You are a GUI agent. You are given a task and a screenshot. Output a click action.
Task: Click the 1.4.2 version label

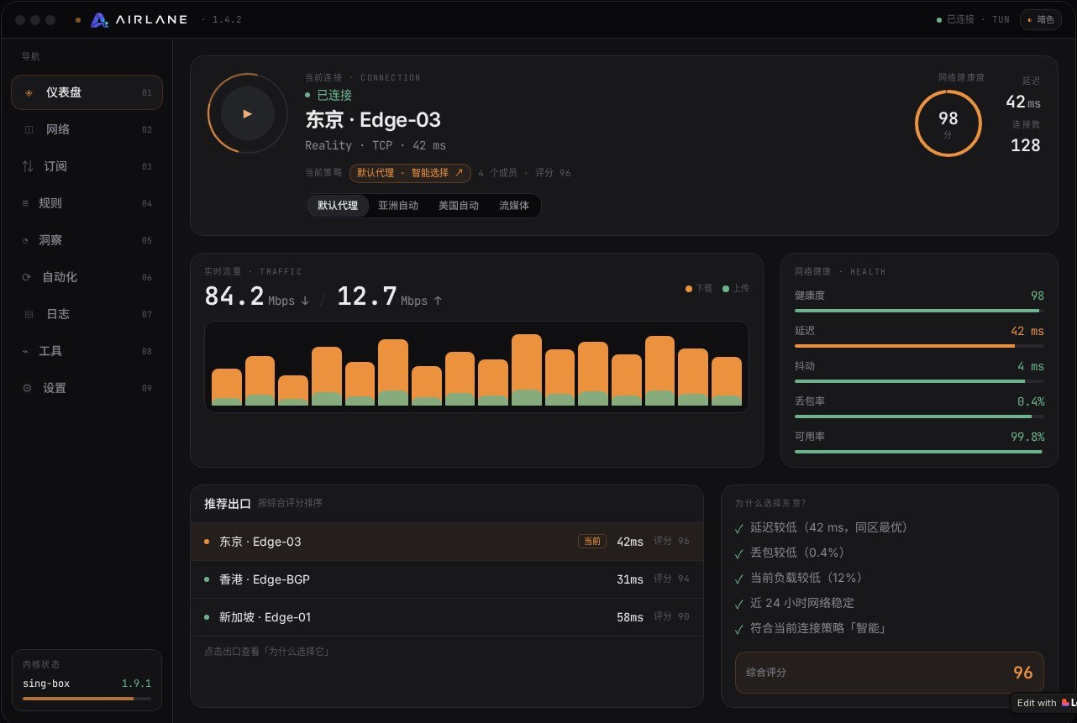click(x=227, y=19)
